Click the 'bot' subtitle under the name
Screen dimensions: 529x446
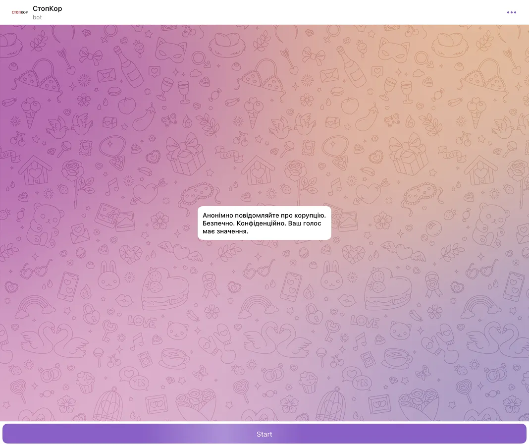[37, 17]
